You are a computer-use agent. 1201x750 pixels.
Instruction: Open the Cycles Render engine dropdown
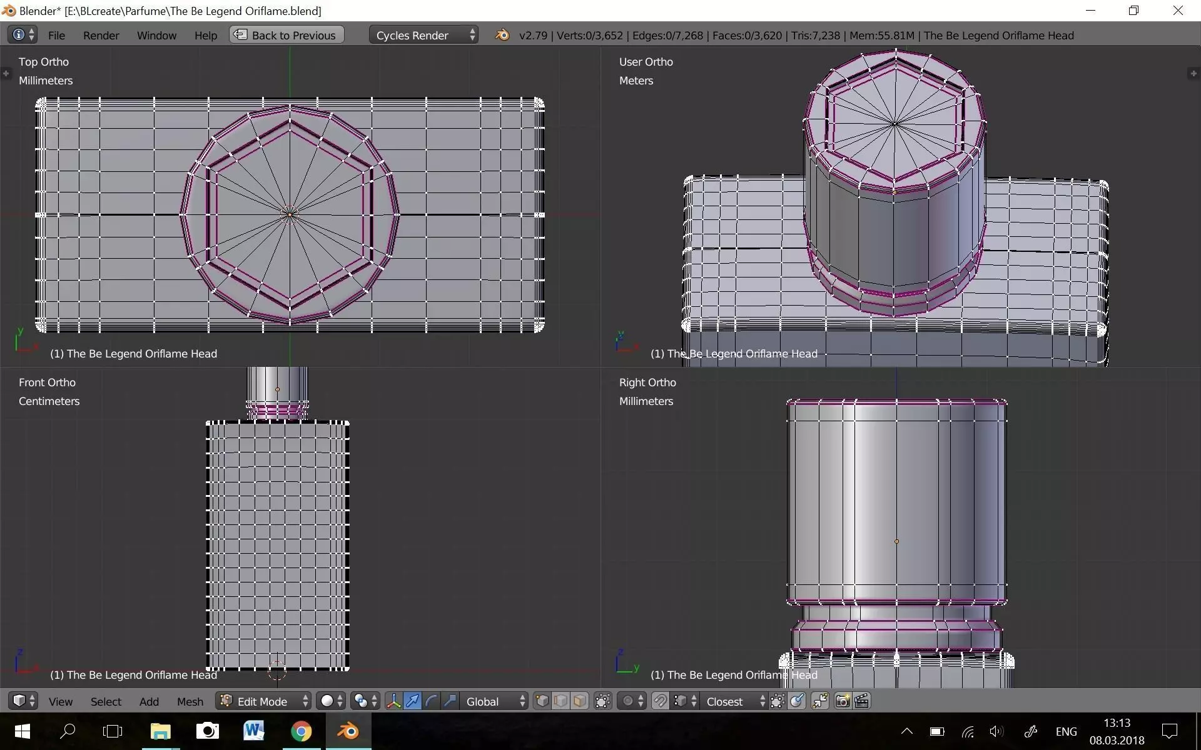coord(423,35)
